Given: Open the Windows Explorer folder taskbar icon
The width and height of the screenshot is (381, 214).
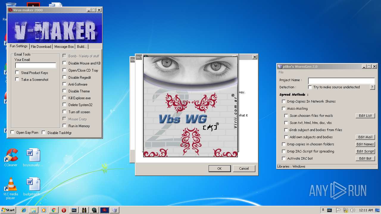Looking at the screenshot, I should (x=34, y=210).
